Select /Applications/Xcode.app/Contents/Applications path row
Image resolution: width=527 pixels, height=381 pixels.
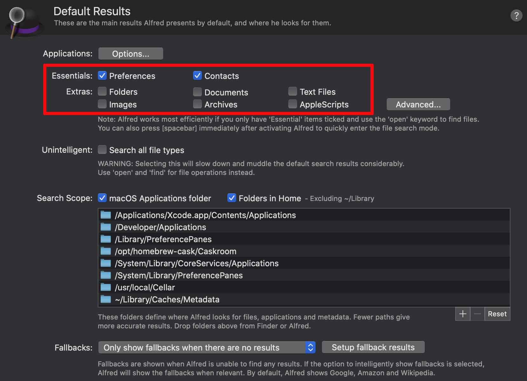(x=304, y=215)
